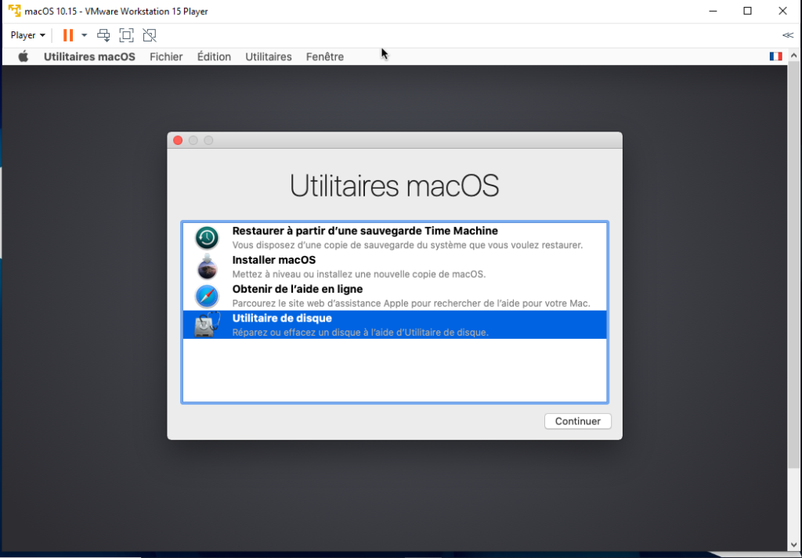Expand the power options arrow next to pause
The width and height of the screenshot is (802, 558).
[x=85, y=35]
